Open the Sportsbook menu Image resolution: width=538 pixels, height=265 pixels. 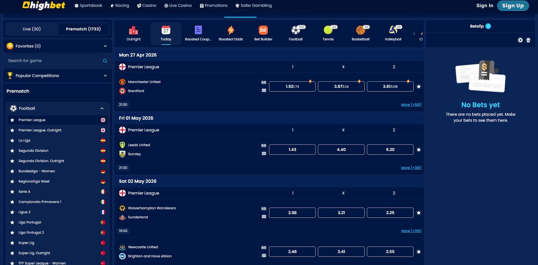pos(88,6)
